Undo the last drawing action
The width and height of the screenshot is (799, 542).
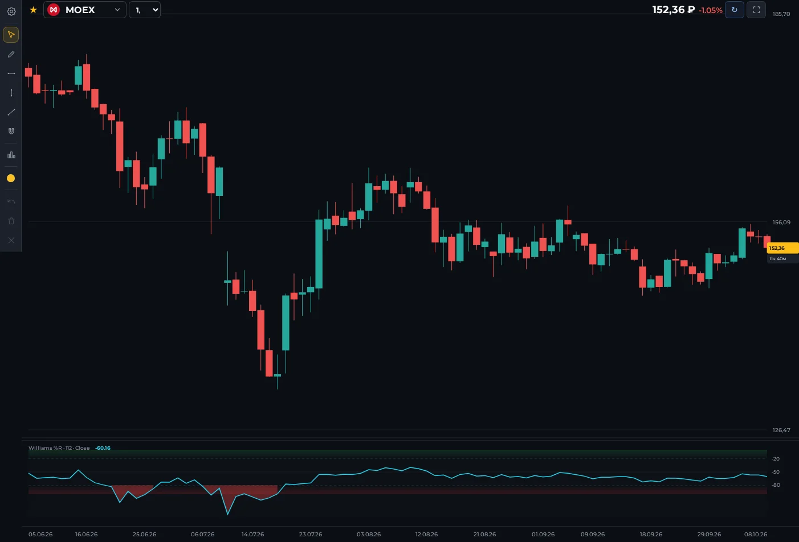(x=11, y=202)
